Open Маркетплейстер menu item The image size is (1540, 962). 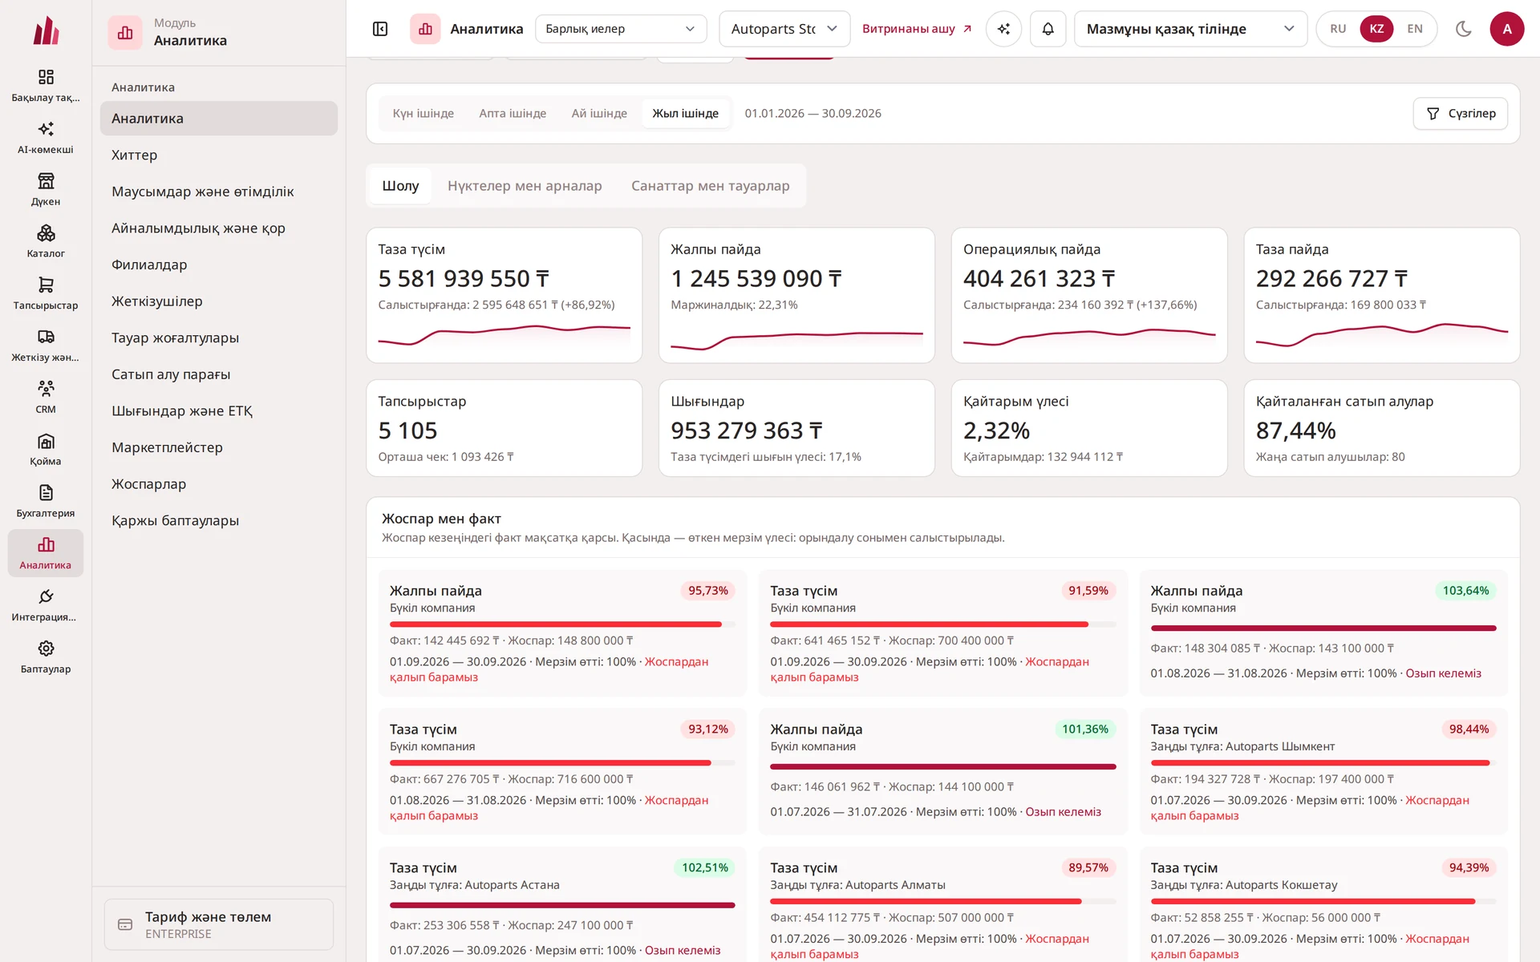pyautogui.click(x=218, y=447)
